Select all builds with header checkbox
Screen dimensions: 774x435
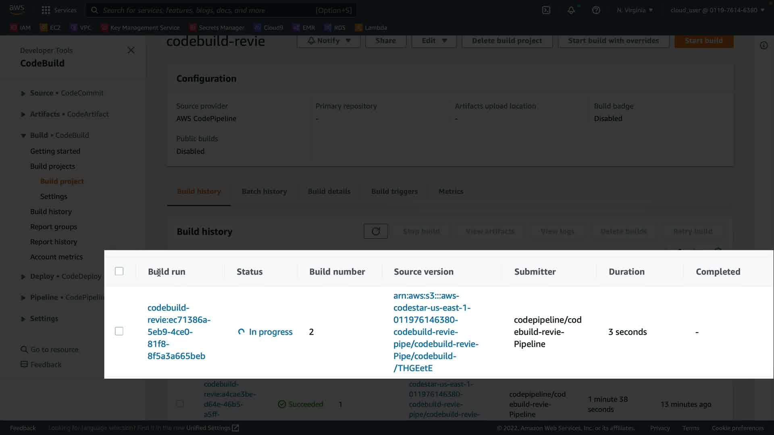(119, 271)
